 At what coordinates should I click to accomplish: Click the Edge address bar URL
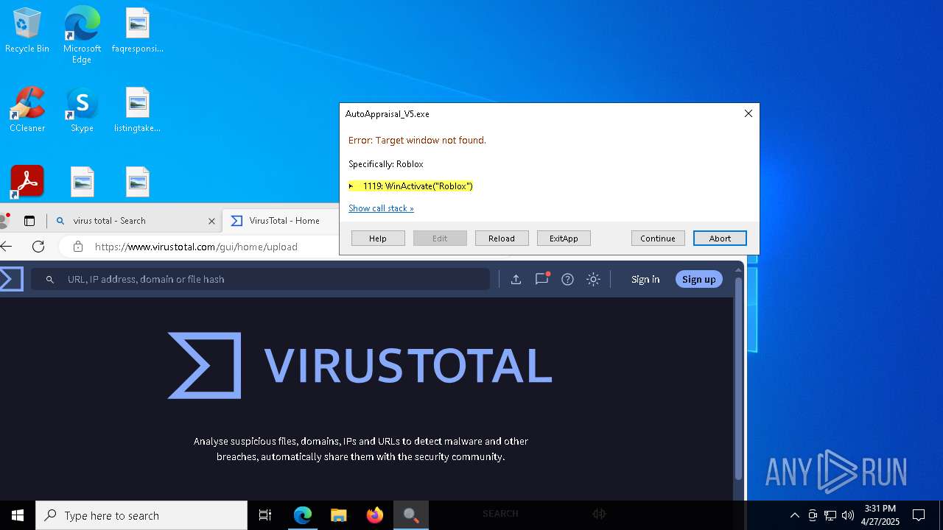tap(196, 247)
